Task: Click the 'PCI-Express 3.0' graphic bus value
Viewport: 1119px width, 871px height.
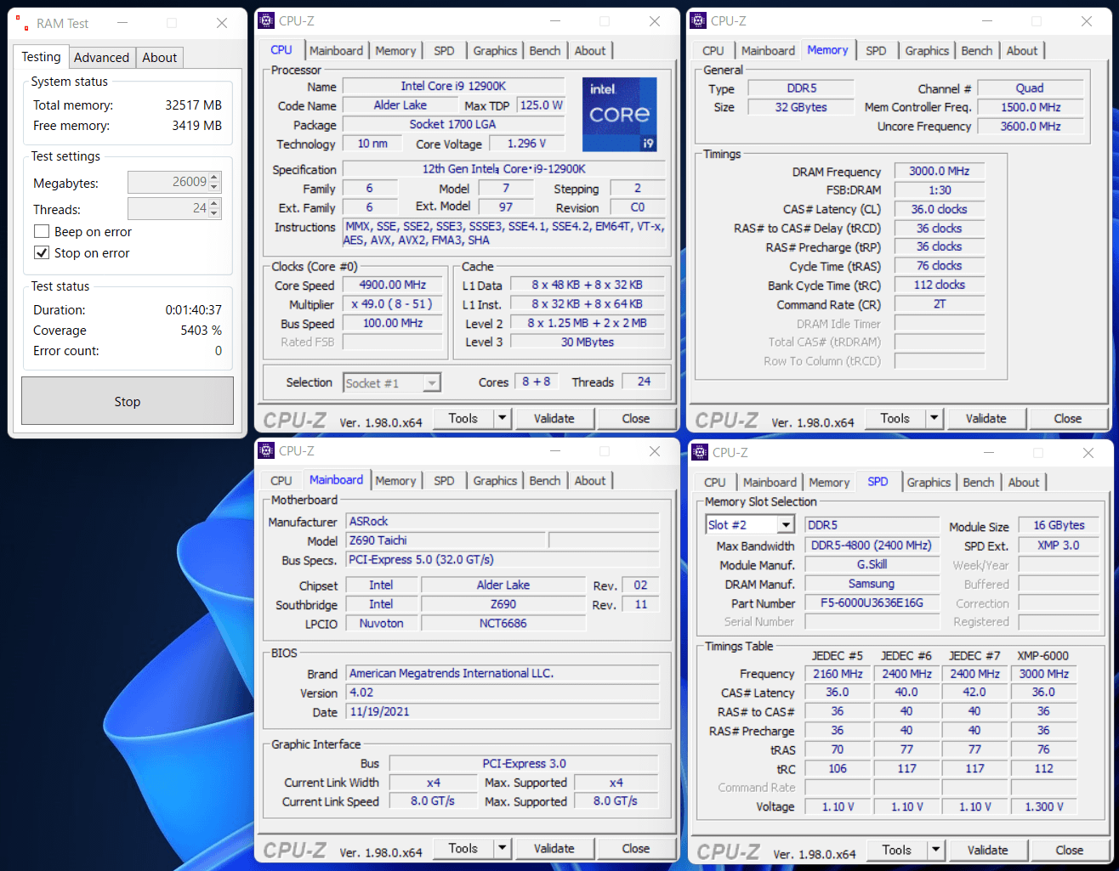Action: pyautogui.click(x=524, y=763)
